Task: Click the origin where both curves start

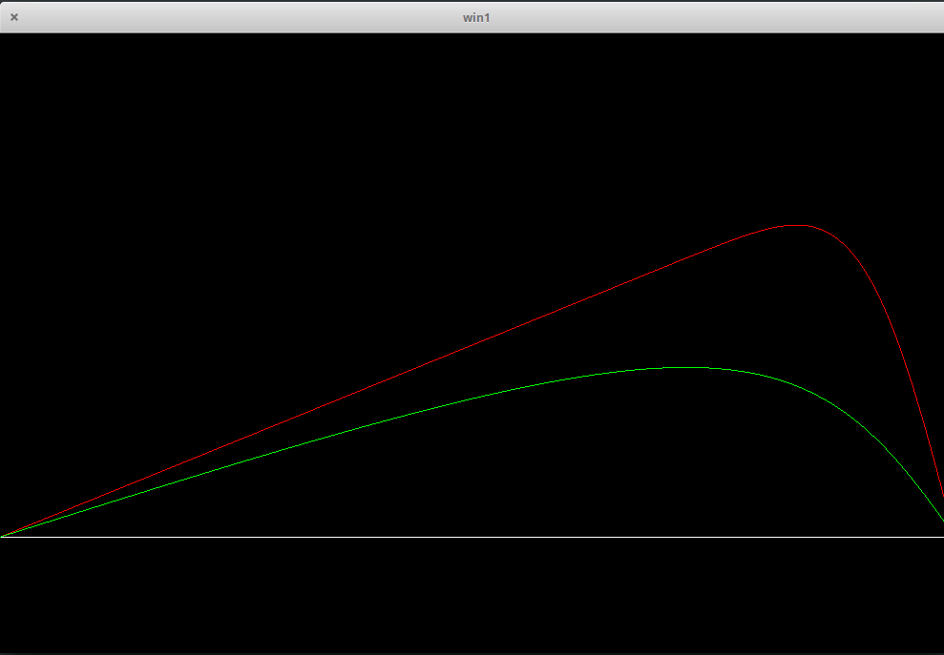Action: click(2, 536)
